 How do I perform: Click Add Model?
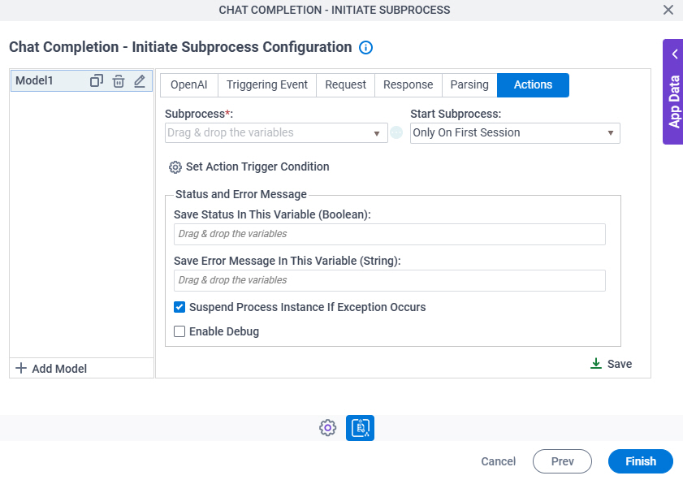tap(59, 369)
